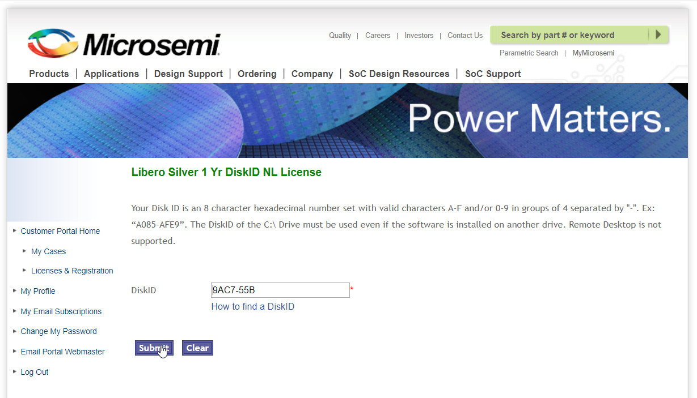
Task: Open the Design Support menu
Action: pos(188,74)
